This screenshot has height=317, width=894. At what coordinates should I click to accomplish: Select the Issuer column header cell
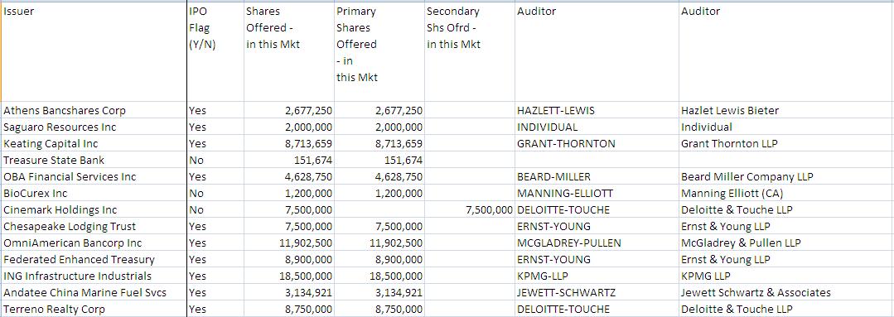94,52
